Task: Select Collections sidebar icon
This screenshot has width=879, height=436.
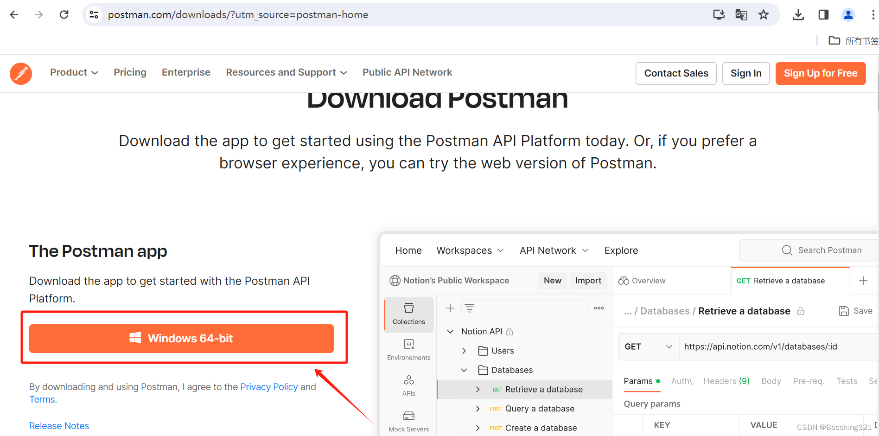Action: (408, 314)
